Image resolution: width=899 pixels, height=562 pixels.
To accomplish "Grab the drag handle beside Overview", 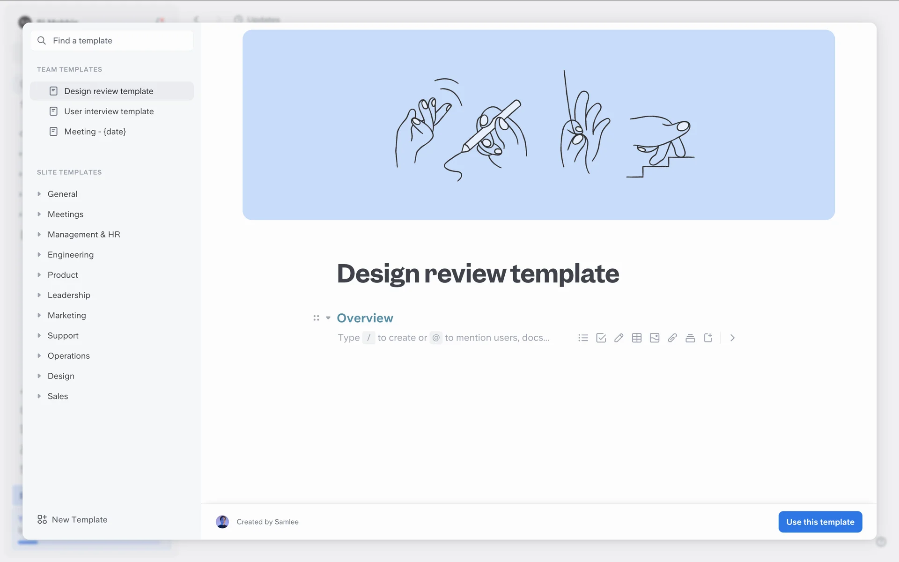I will [x=316, y=318].
